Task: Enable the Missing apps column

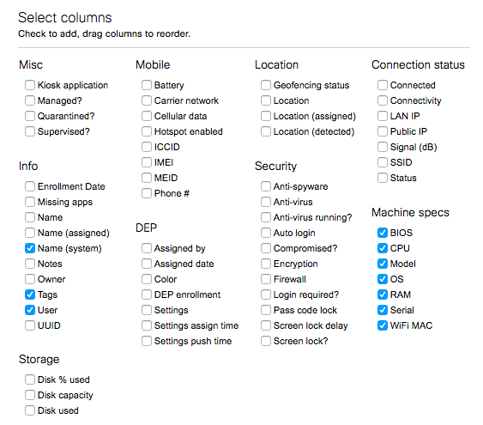Action: pos(30,202)
